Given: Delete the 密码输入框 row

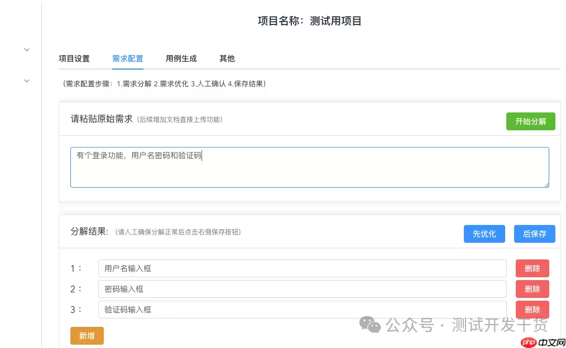Looking at the screenshot, I should point(531,288).
